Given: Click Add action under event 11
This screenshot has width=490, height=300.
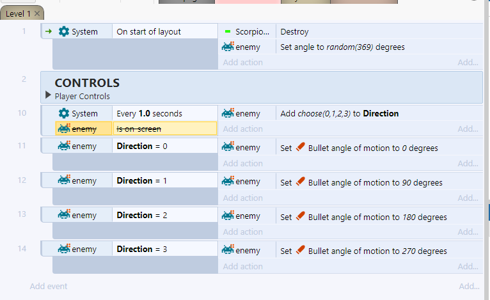Looking at the screenshot, I should pyautogui.click(x=242, y=164).
